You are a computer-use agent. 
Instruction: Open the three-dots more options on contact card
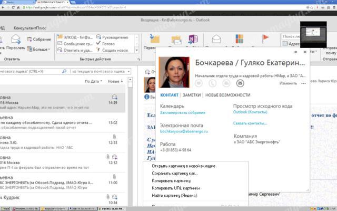(303, 83)
